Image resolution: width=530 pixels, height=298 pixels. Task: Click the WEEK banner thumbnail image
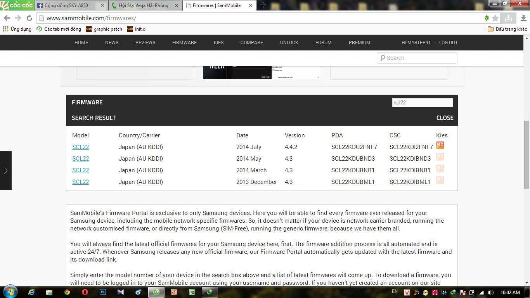coord(262,72)
